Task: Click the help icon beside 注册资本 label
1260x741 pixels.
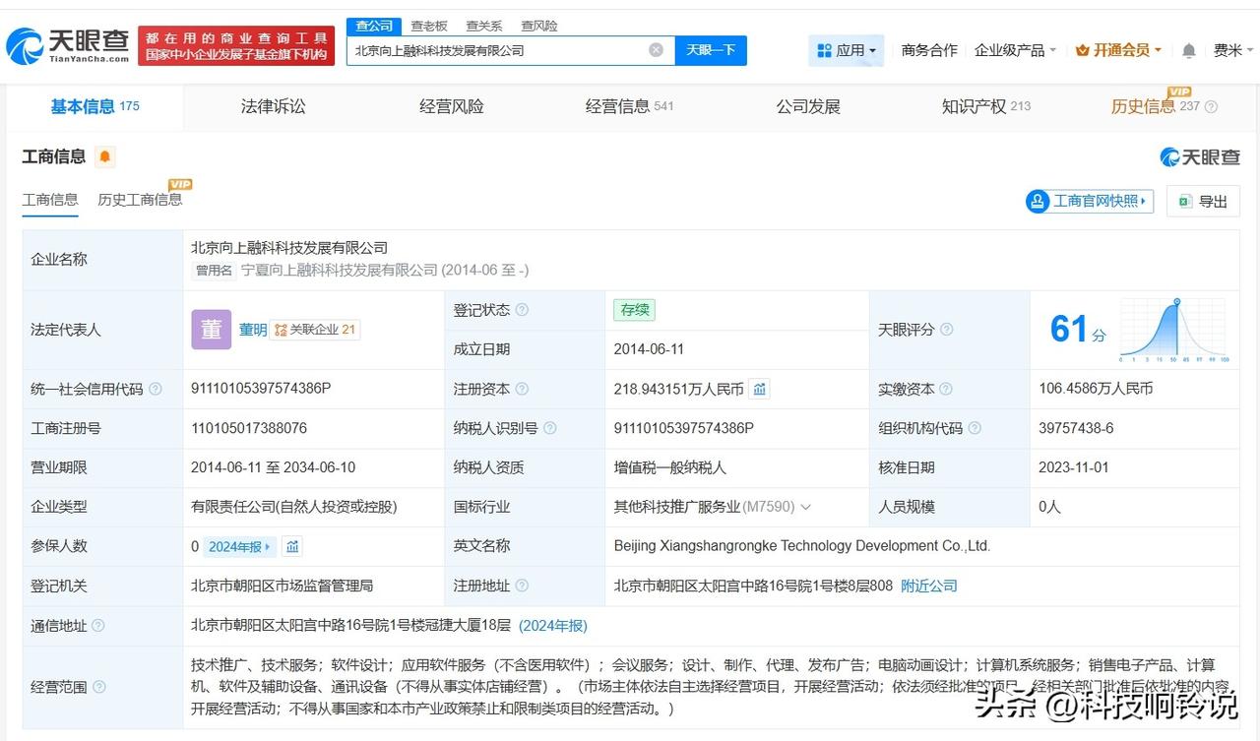Action: (522, 390)
